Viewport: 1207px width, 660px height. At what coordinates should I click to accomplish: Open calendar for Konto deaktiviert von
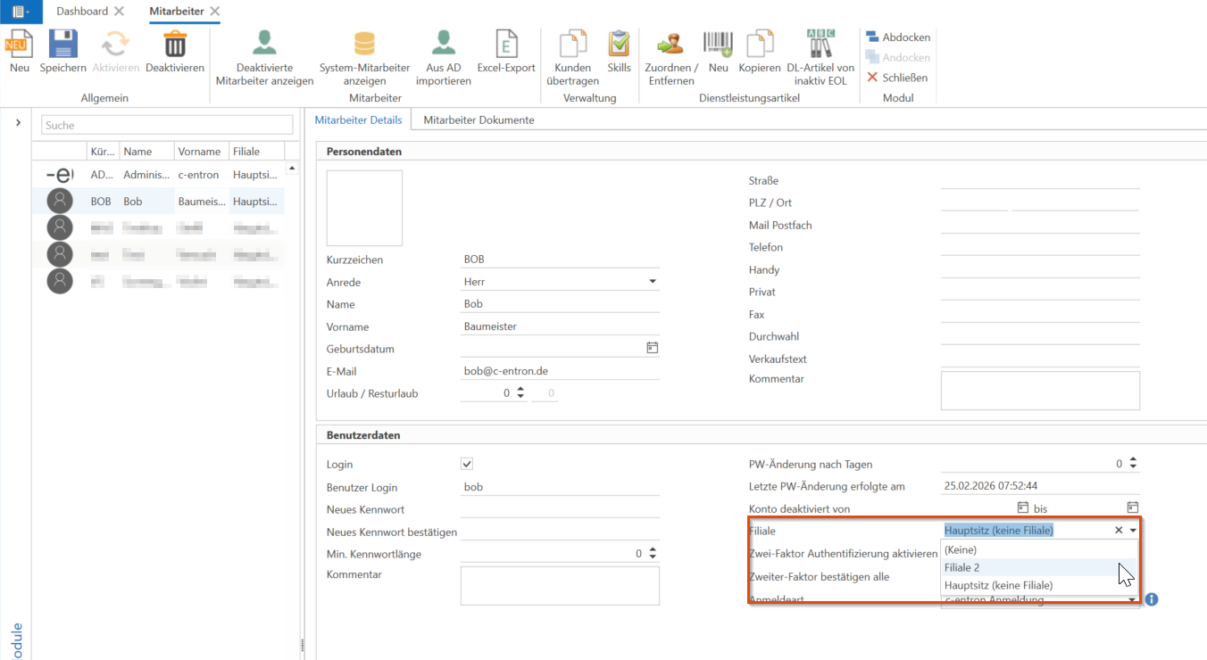(x=1023, y=507)
